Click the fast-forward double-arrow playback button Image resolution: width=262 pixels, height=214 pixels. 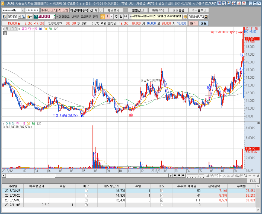(x=183, y=175)
